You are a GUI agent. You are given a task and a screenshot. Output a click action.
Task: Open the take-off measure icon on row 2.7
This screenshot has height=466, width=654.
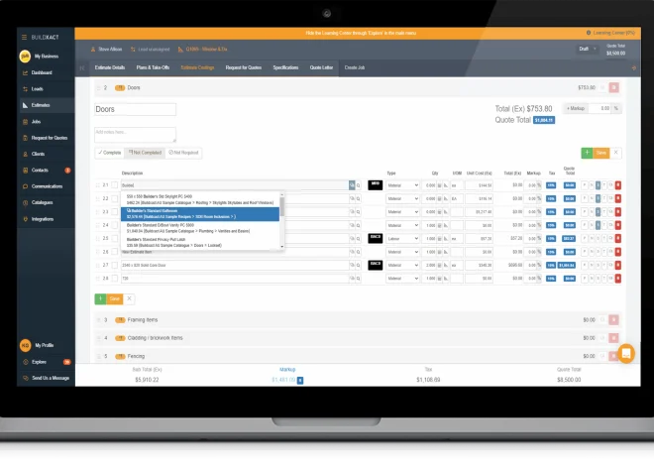click(446, 265)
